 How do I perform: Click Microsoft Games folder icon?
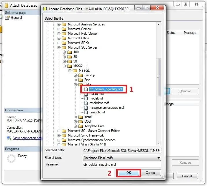pyautogui.click(x=64, y=29)
